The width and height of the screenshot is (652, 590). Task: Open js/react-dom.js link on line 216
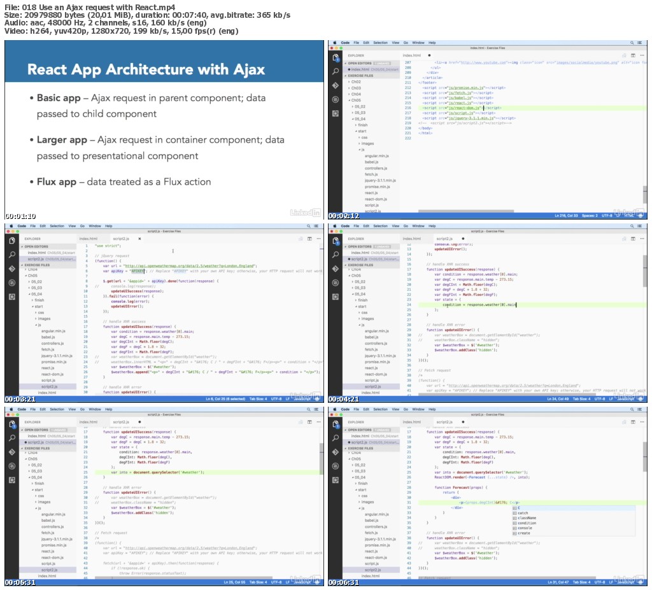coord(464,108)
